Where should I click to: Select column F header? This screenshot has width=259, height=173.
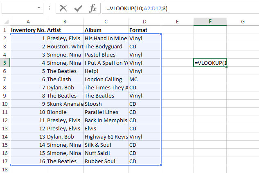click(x=210, y=22)
